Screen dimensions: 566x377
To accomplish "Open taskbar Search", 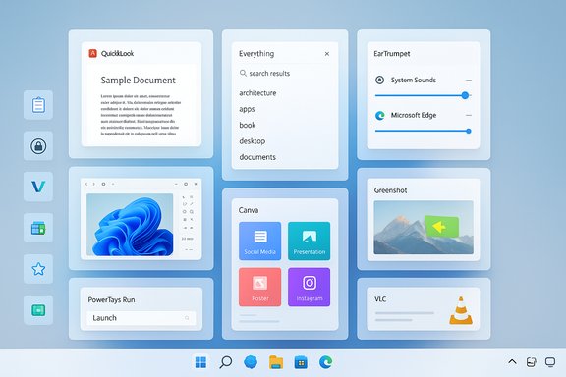I will point(226,362).
